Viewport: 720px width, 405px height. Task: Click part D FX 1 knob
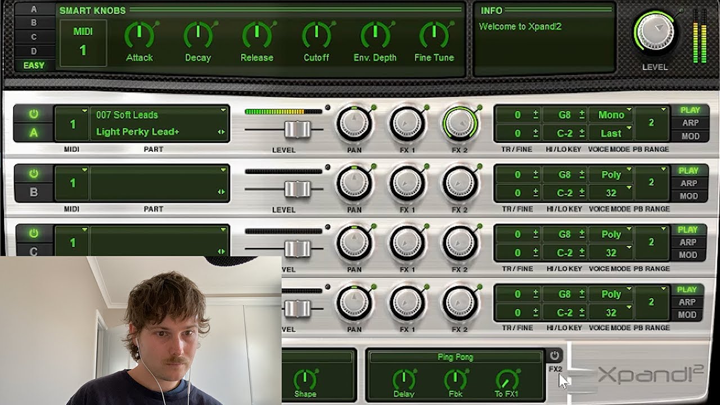(x=407, y=303)
